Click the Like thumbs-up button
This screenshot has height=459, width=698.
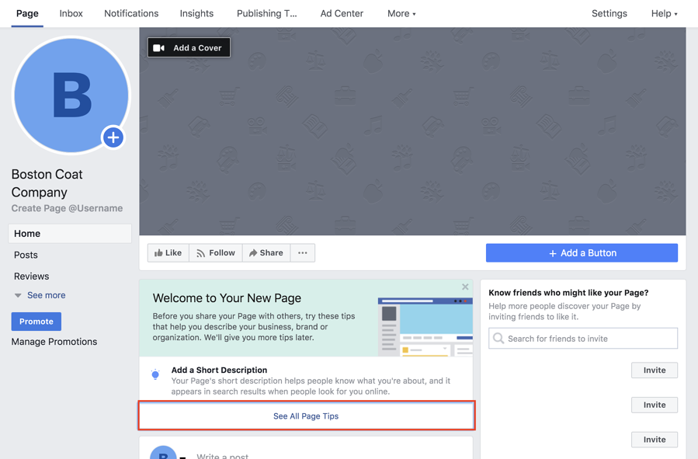(x=168, y=253)
